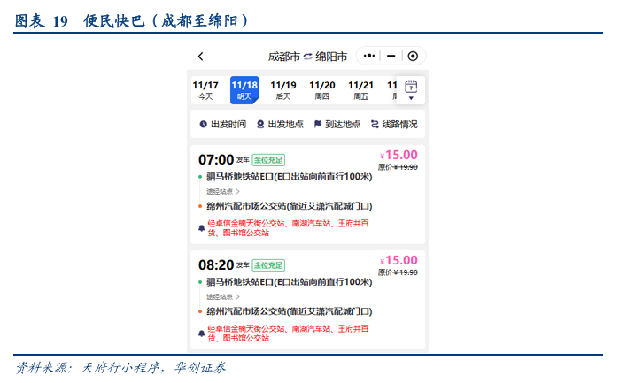
Task: Minimize the mini program with dash icon
Action: (391, 56)
